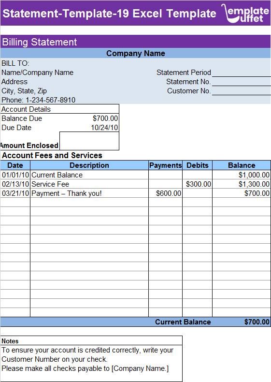Image resolution: width=271 pixels, height=382 pixels.
Task: Click the Template Buffet logo
Action: click(245, 14)
